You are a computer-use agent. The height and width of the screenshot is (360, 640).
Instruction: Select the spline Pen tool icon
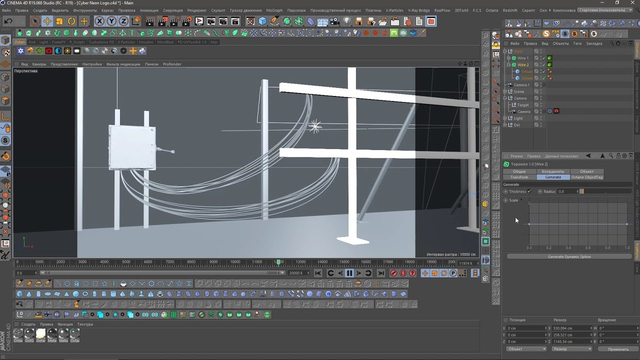point(274,21)
